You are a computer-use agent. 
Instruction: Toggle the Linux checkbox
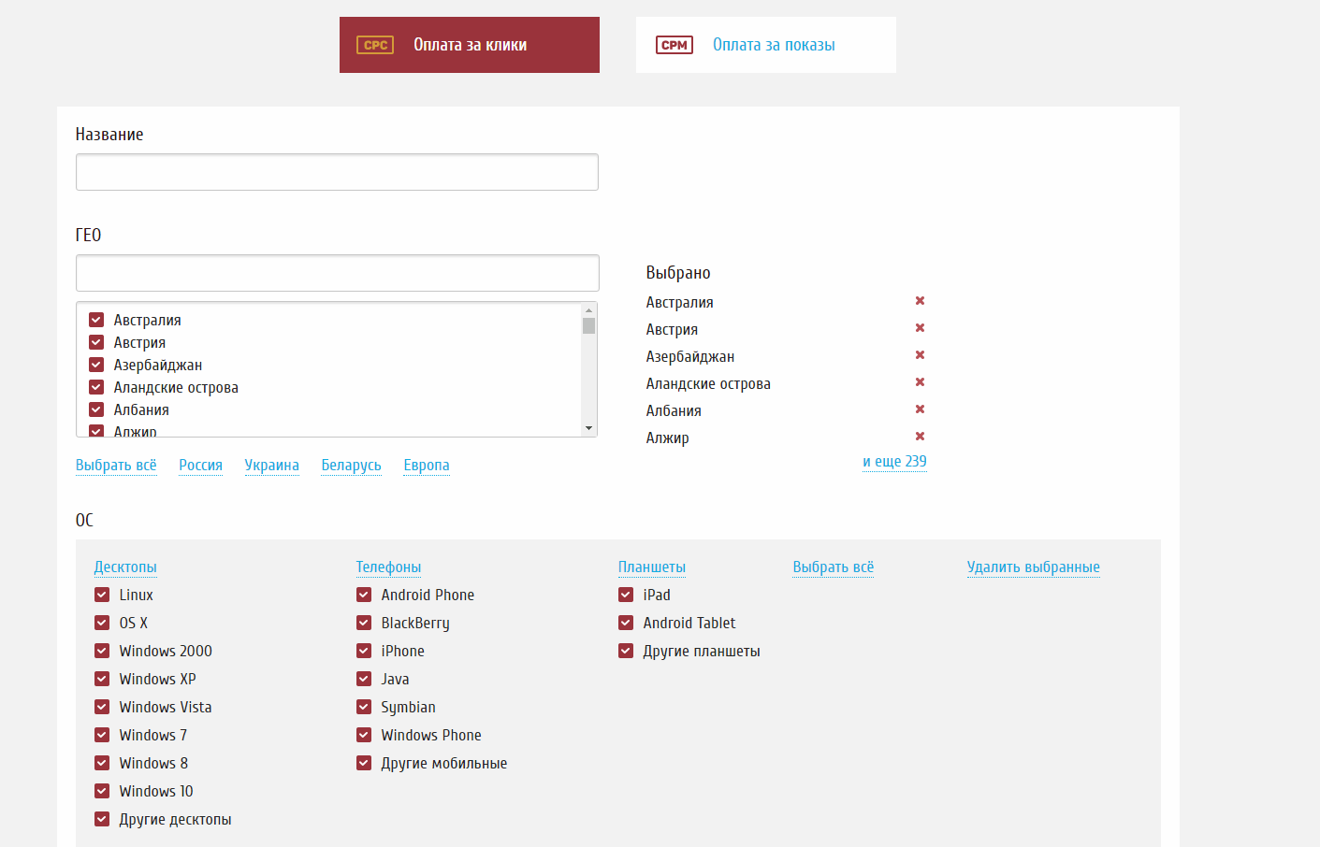102,595
